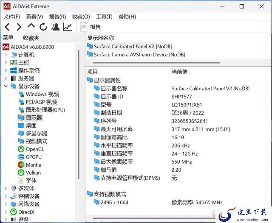Click the 操作系统 Windows logo icon
This screenshot has height=223, width=272.
(13, 70)
